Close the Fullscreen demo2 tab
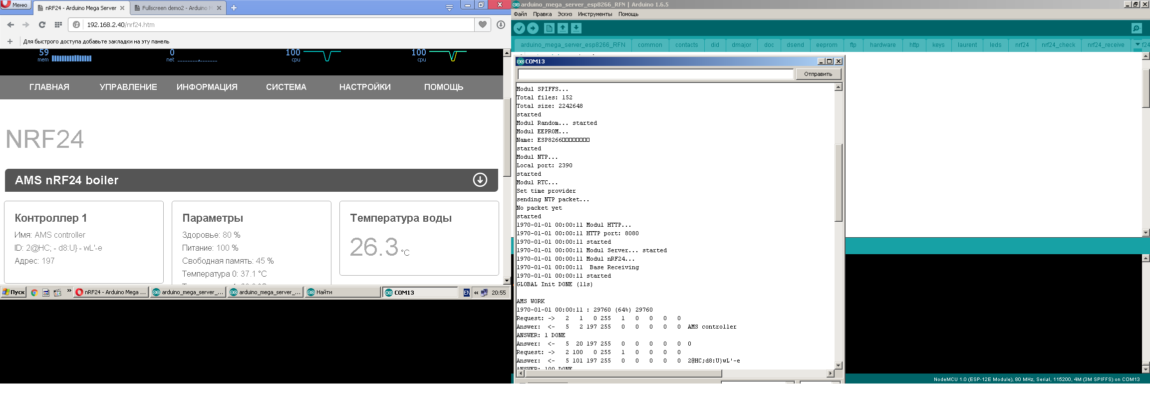This screenshot has height=395, width=1150. (x=219, y=8)
